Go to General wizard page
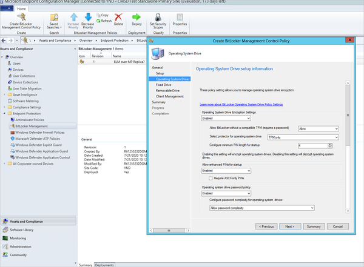This screenshot has width=364, height=267. click(x=157, y=67)
